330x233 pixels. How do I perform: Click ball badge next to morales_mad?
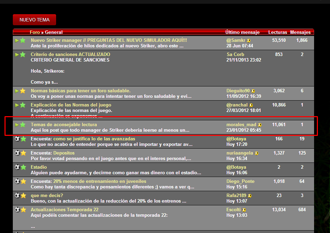coord(260,125)
